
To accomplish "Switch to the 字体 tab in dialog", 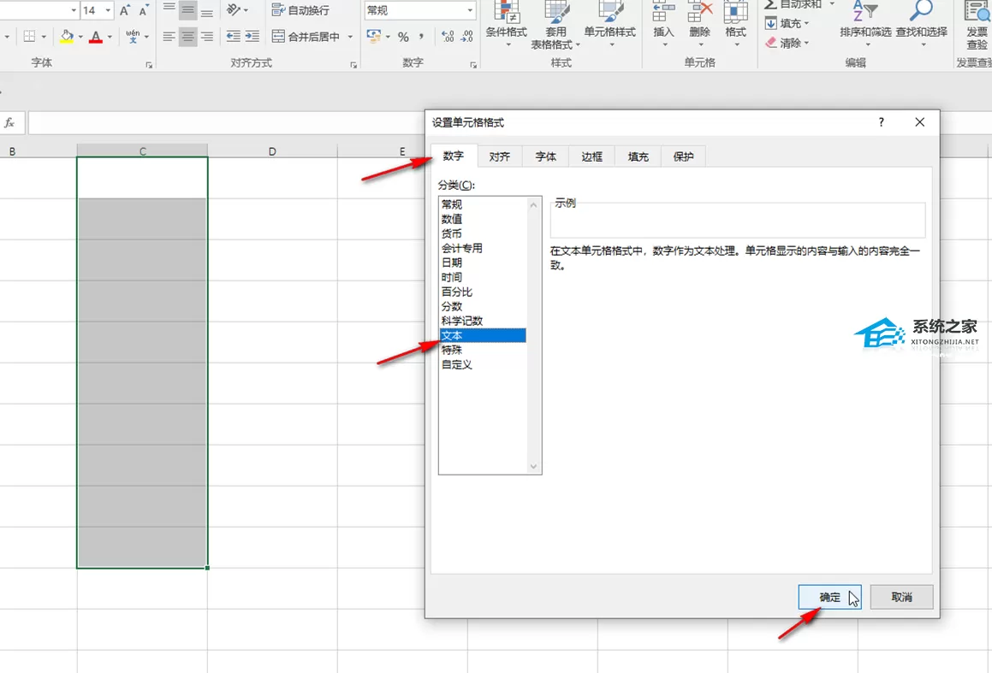I will (545, 156).
